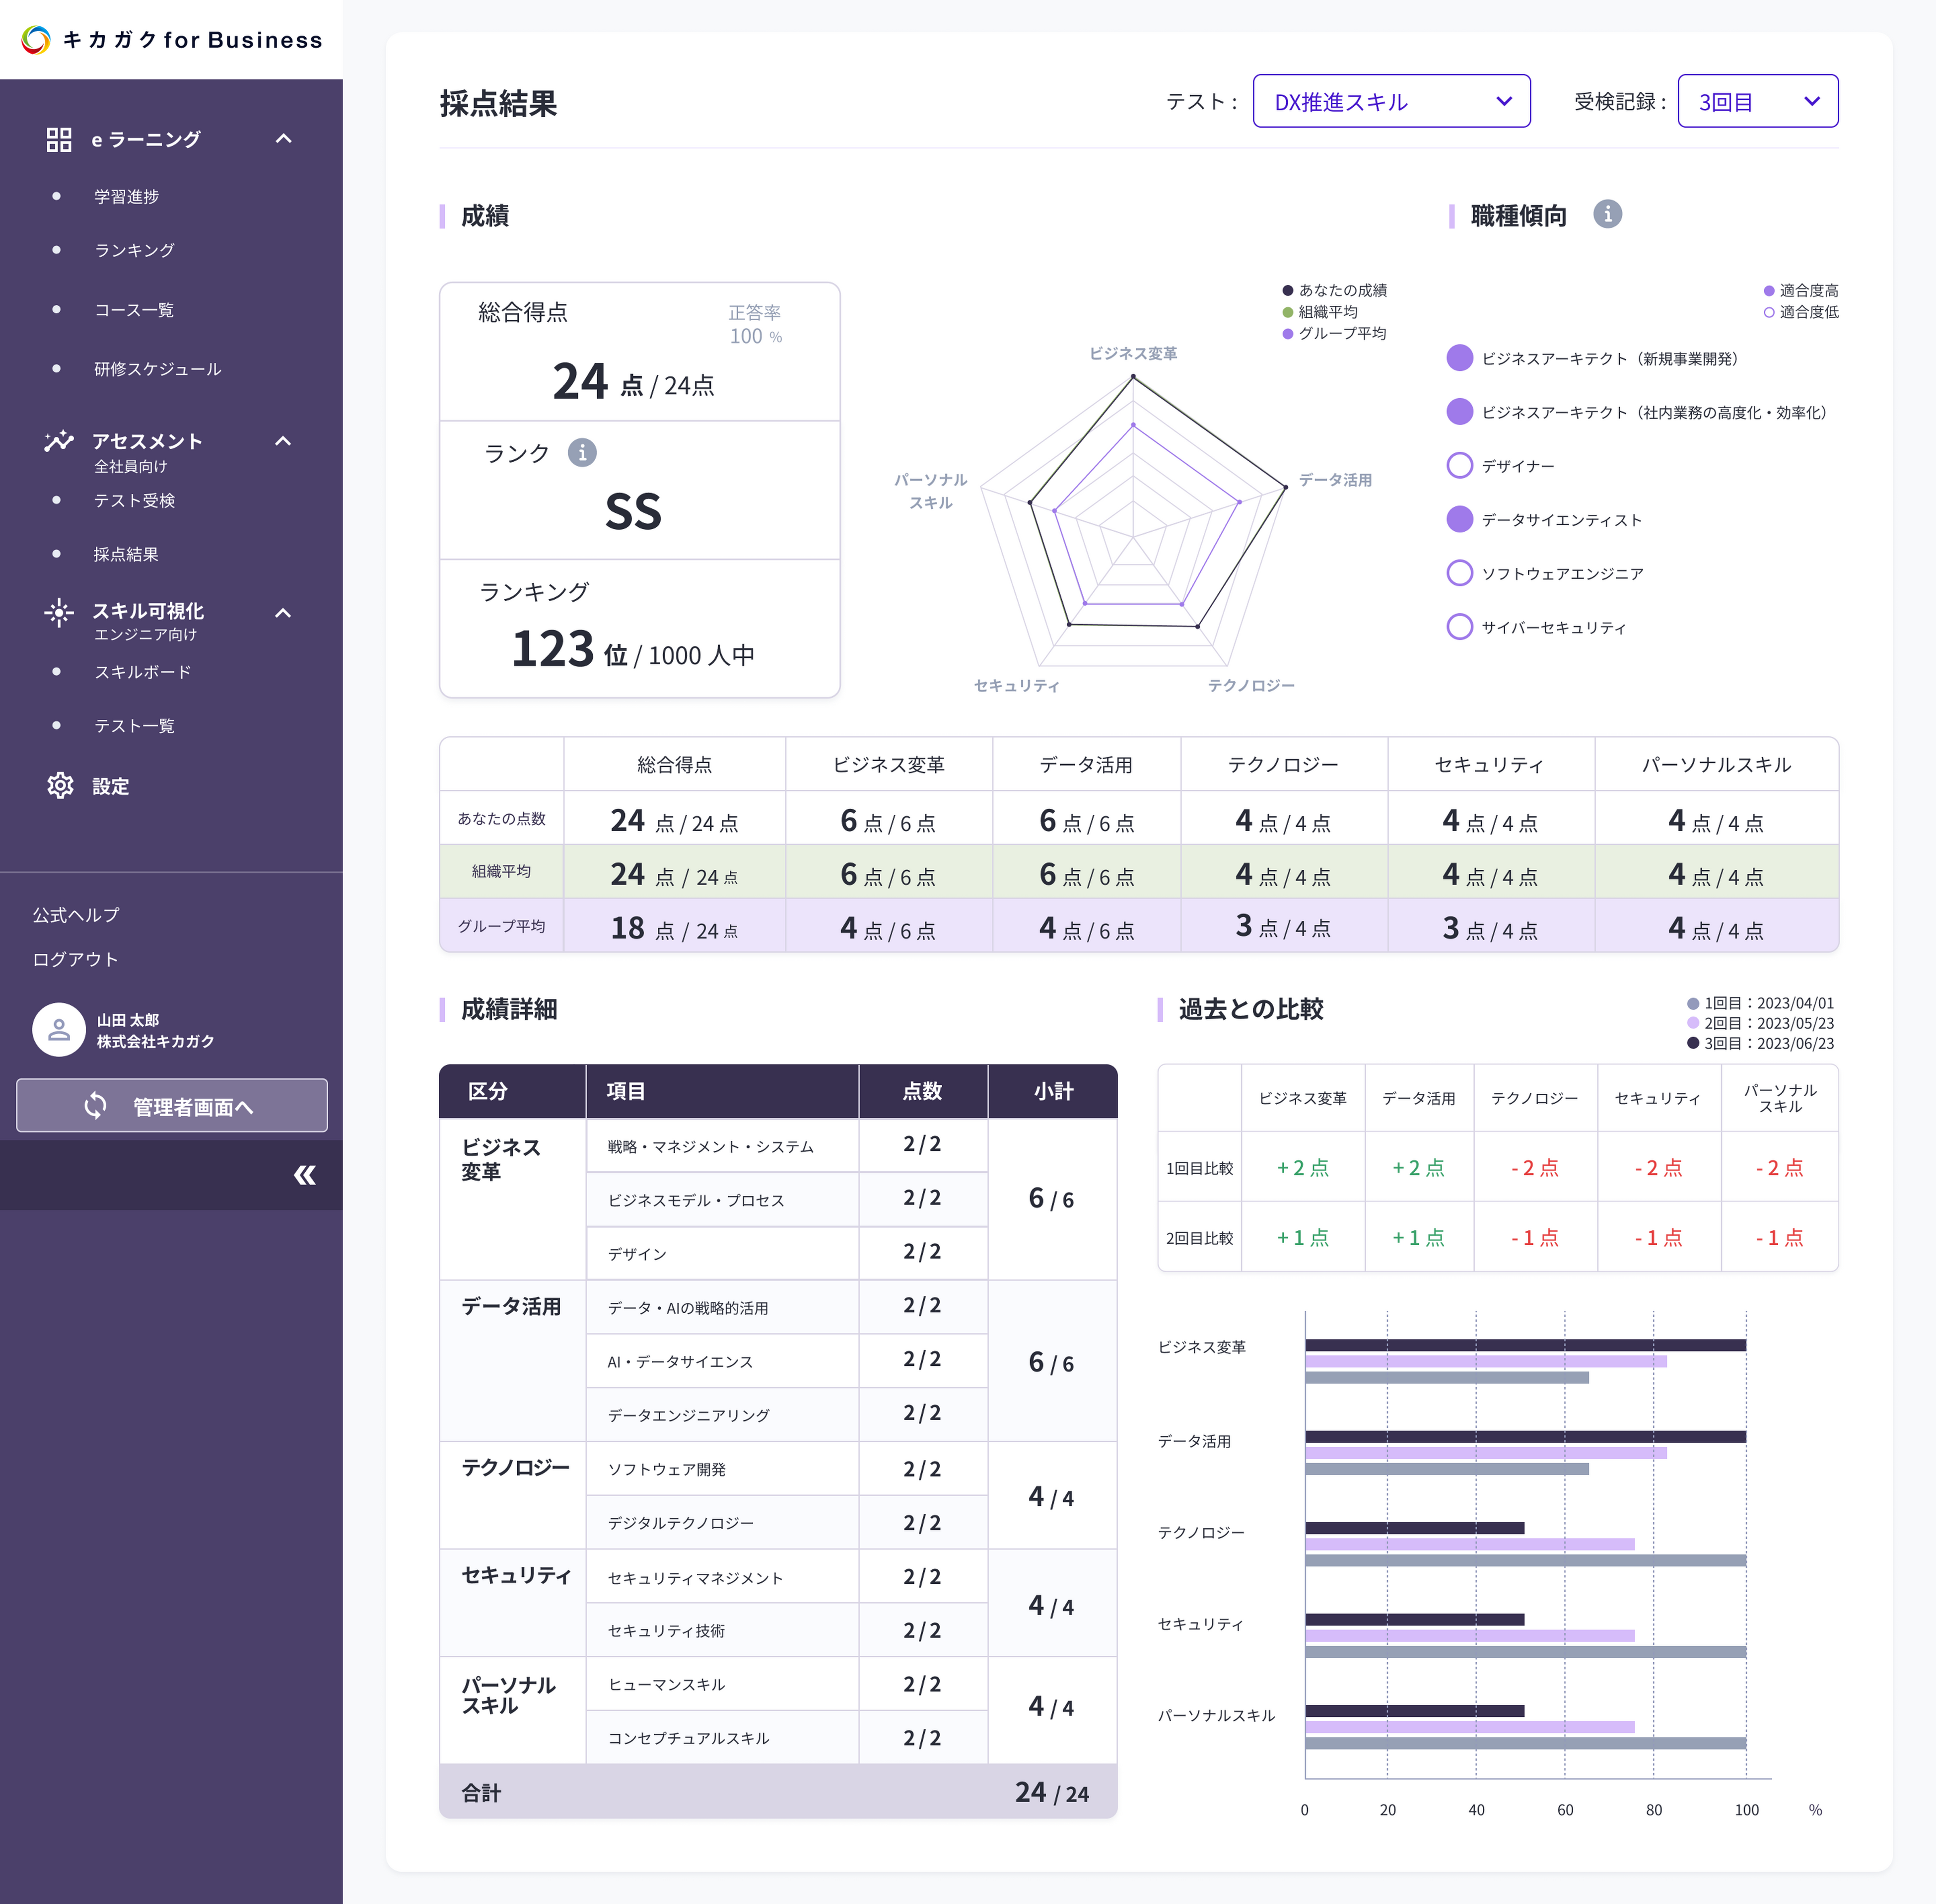
Task: Click the キカガク for Business logo
Action: click(x=171, y=40)
